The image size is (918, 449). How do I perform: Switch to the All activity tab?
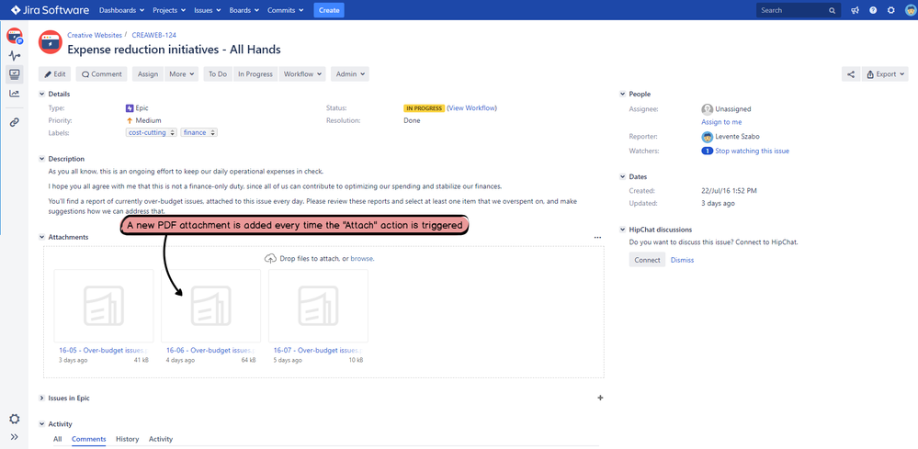(x=57, y=439)
